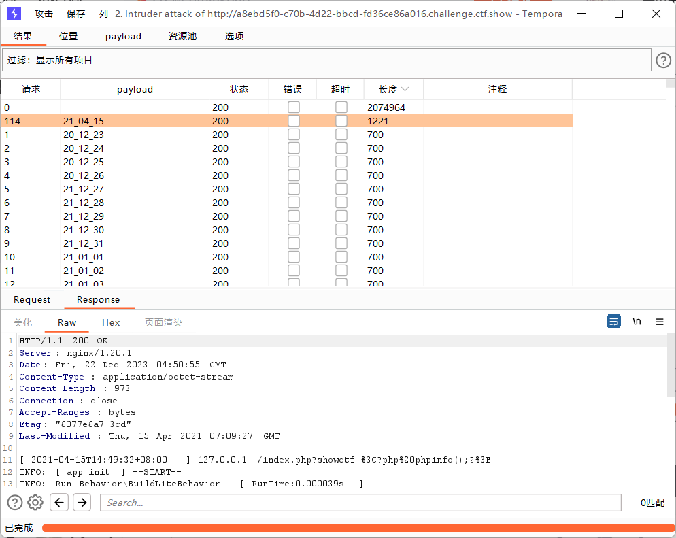
Task: Switch to the payload tab
Action: 122,36
